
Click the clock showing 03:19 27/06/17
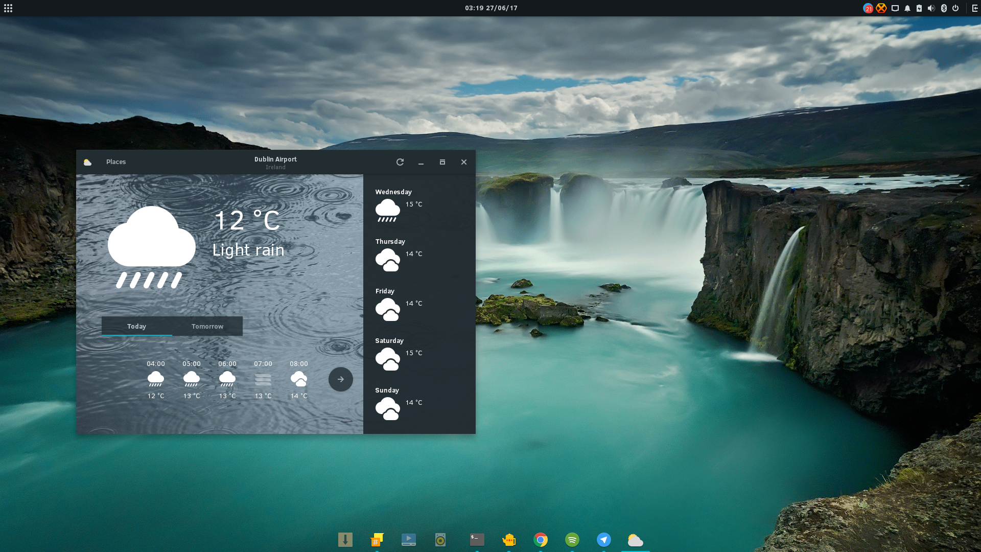click(491, 8)
